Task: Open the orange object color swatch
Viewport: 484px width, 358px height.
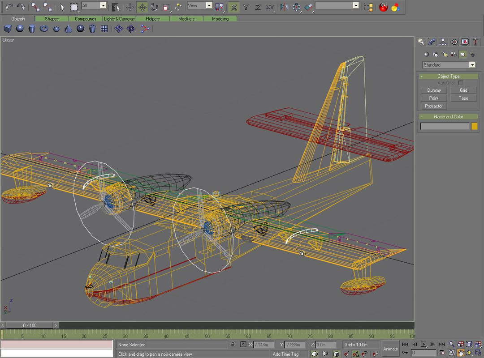Action: (475, 126)
